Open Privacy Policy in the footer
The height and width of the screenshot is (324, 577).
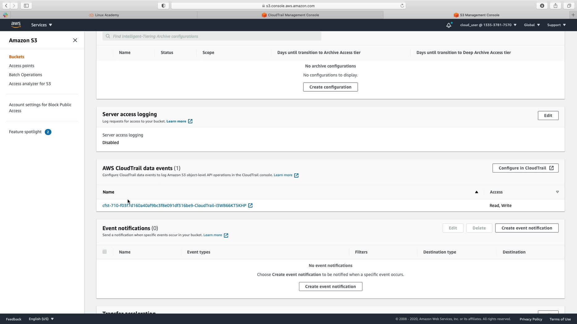(x=531, y=319)
